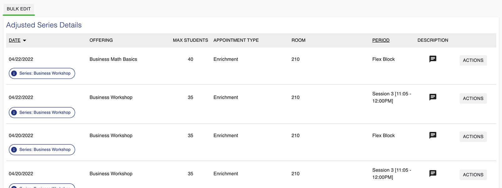Sort by the PERIOD column header
The width and height of the screenshot is (502, 188).
381,40
